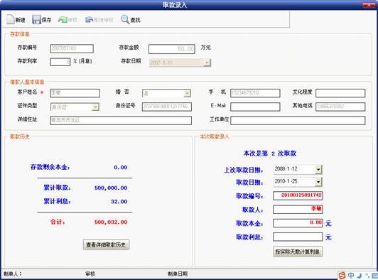Click 查看详细取款历史 button

[106, 244]
